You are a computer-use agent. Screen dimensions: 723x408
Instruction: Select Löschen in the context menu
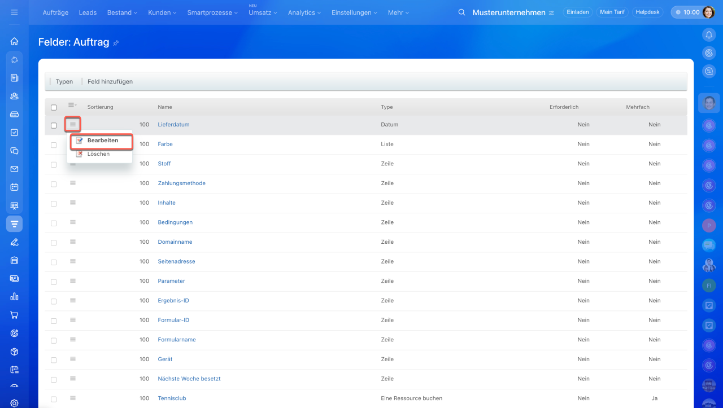(98, 154)
